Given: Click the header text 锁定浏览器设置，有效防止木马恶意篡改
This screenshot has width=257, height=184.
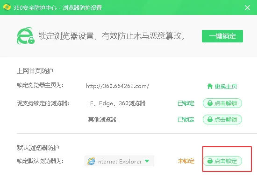Looking at the screenshot, I should tap(112, 36).
